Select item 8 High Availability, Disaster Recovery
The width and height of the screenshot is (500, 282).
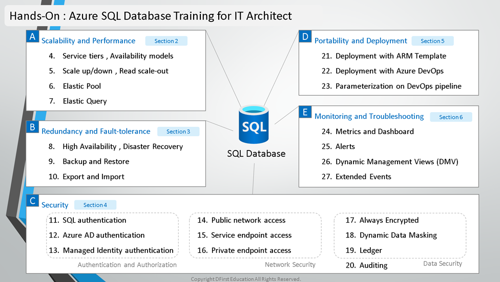coord(116,146)
